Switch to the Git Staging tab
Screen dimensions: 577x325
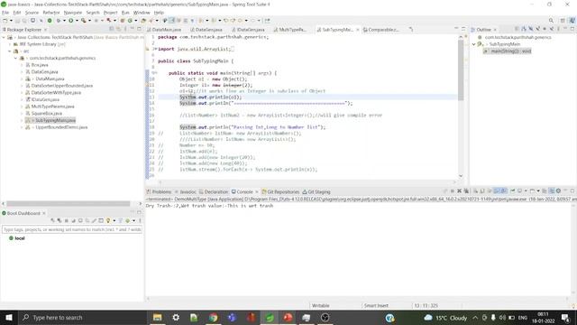(x=316, y=191)
